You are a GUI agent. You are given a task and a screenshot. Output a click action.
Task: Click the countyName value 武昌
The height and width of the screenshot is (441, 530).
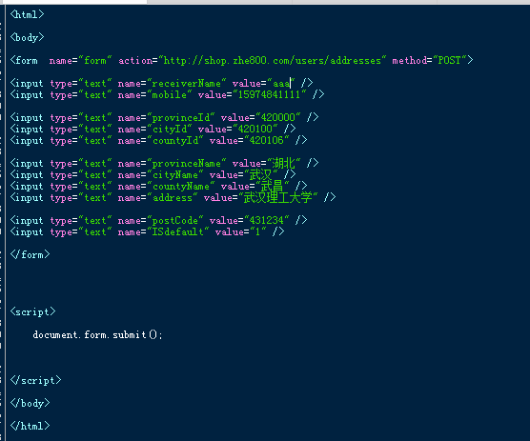(x=272, y=187)
